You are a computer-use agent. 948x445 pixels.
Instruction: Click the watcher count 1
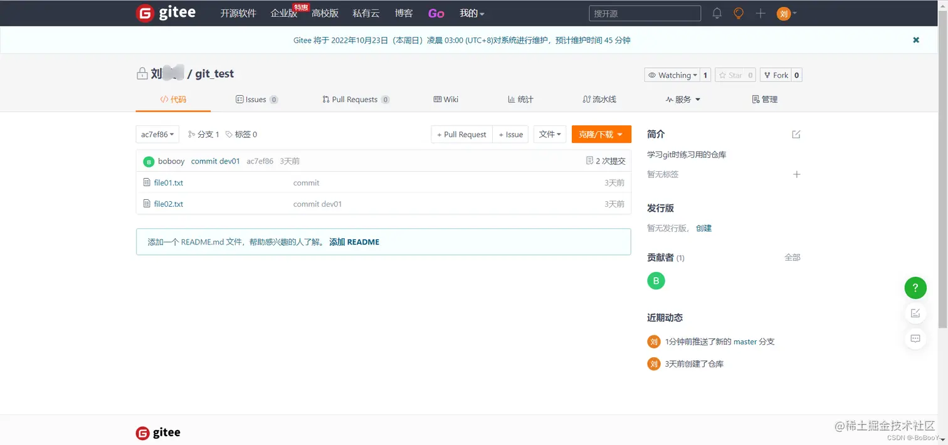[705, 75]
